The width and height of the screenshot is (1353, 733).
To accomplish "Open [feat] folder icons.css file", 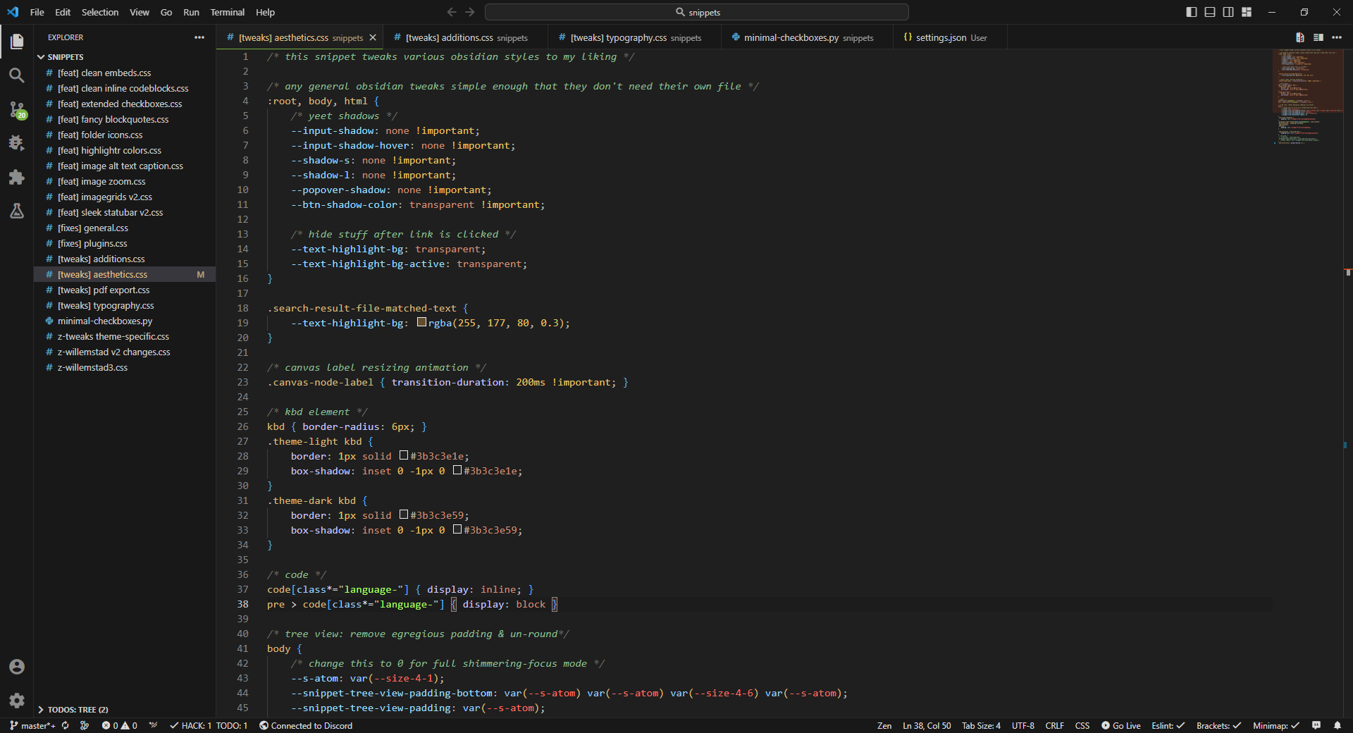I will click(125, 135).
